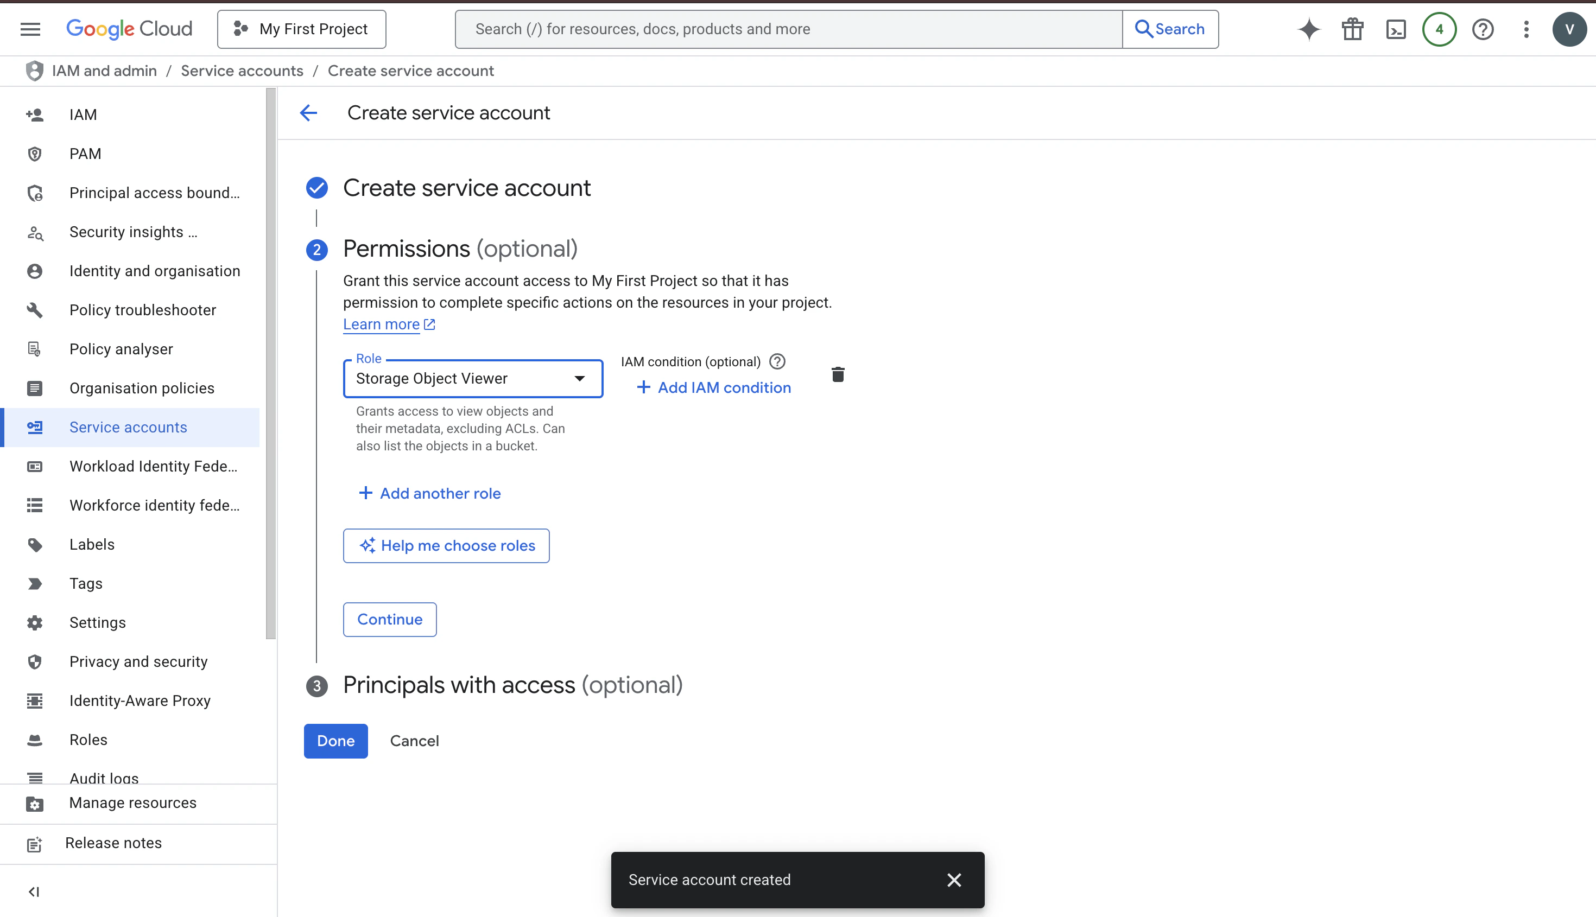The height and width of the screenshot is (917, 1596).
Task: Click the Labels tag icon
Action: (x=35, y=545)
